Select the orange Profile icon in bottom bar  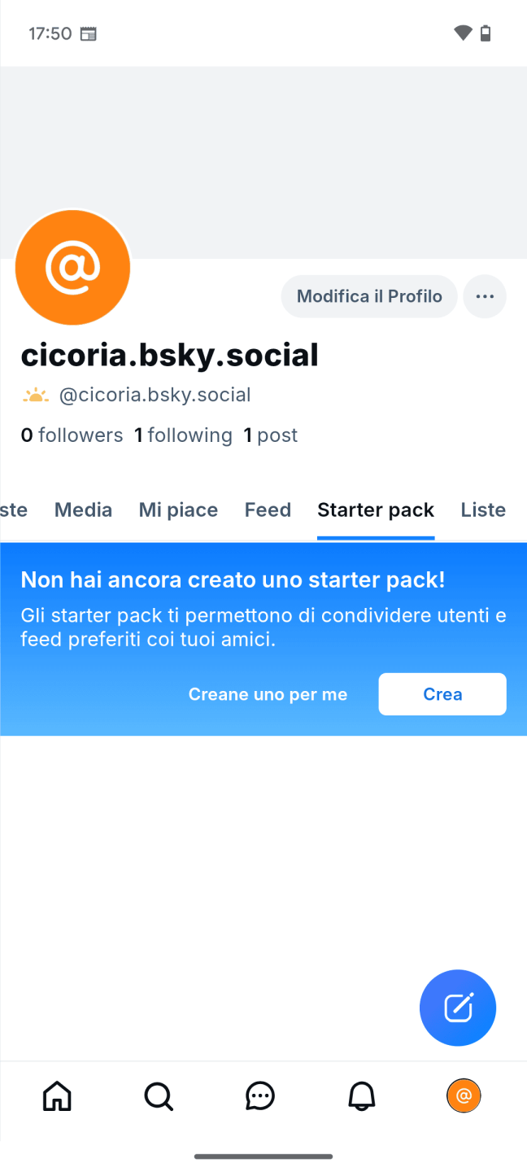click(x=464, y=1095)
